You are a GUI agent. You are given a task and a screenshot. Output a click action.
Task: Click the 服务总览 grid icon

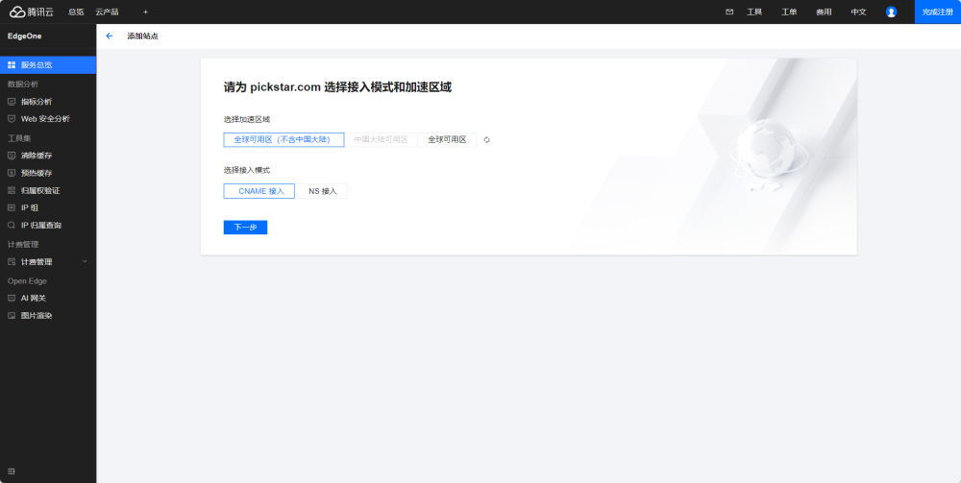click(x=12, y=65)
